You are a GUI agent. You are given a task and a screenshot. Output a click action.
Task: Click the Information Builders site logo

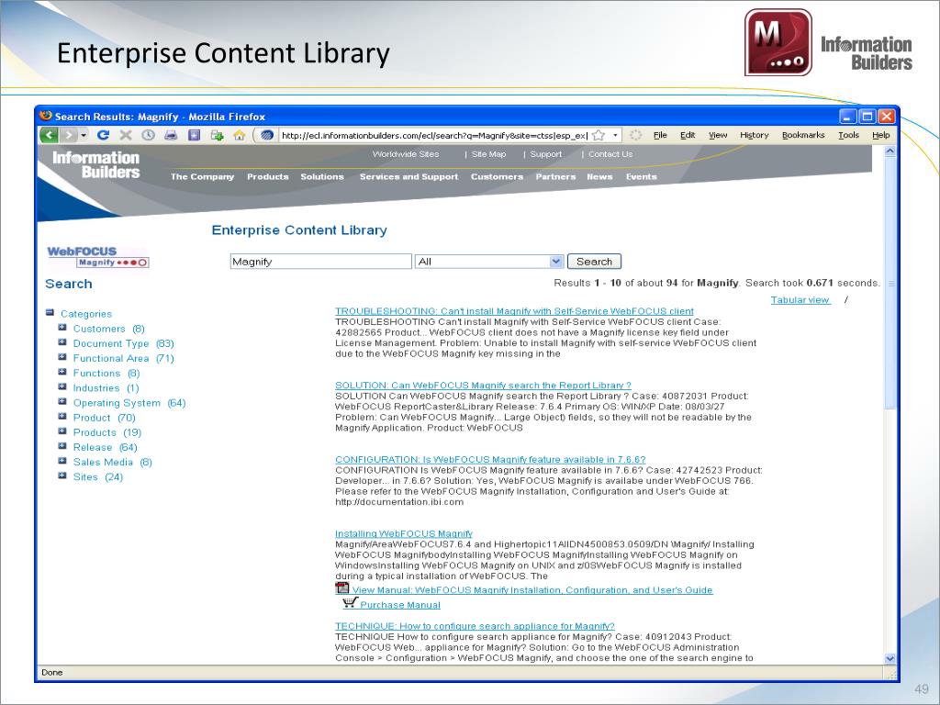point(95,165)
